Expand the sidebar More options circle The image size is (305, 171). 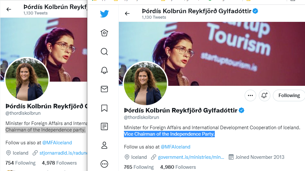click(x=104, y=164)
